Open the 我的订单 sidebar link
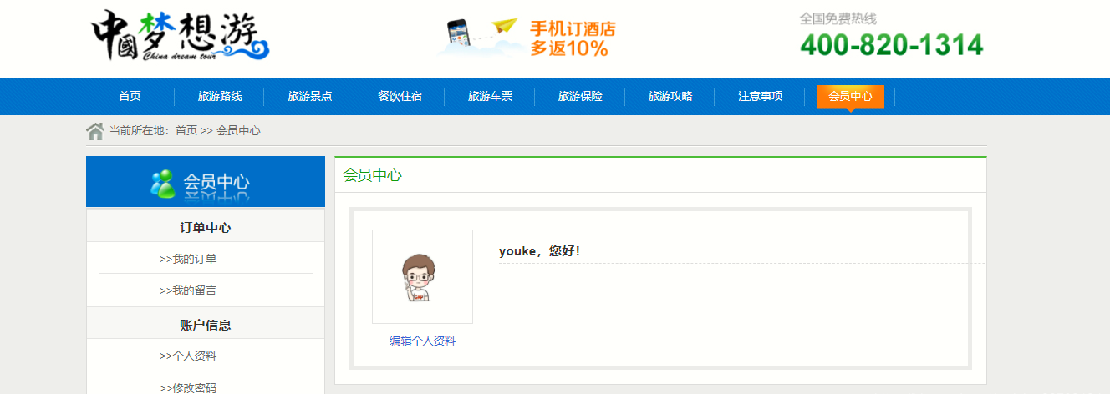The width and height of the screenshot is (1110, 394). coord(188,260)
